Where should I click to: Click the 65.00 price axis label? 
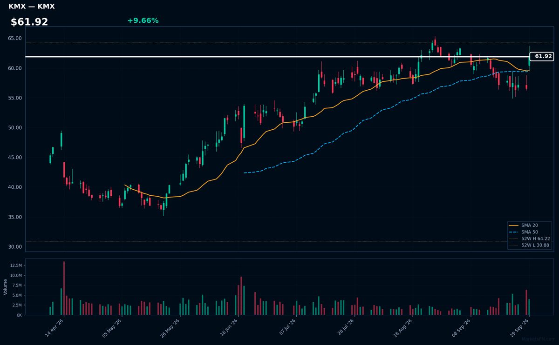(x=15, y=38)
